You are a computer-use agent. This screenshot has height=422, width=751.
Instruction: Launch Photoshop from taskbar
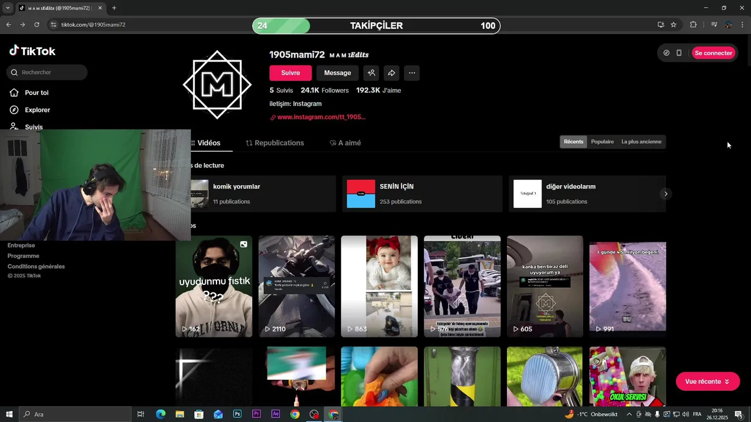coord(237,414)
